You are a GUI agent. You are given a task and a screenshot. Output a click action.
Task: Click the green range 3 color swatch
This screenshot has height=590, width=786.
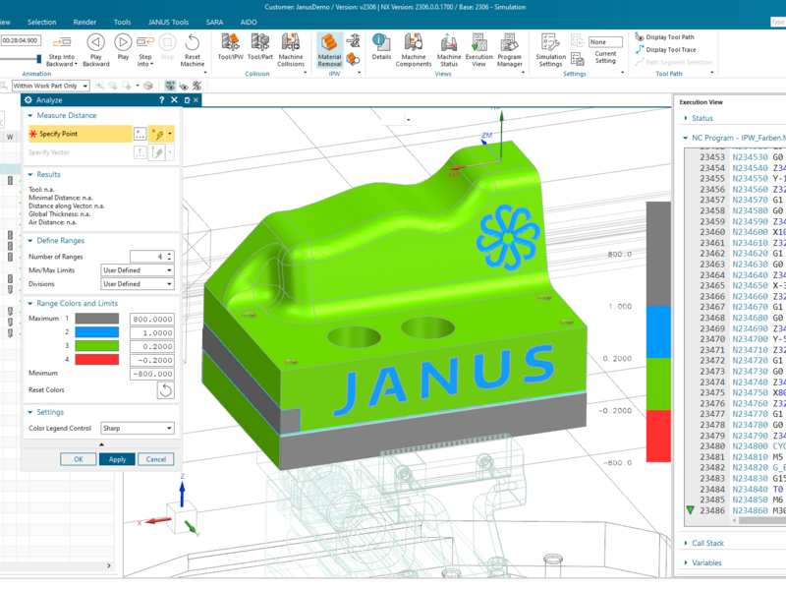coord(96,346)
